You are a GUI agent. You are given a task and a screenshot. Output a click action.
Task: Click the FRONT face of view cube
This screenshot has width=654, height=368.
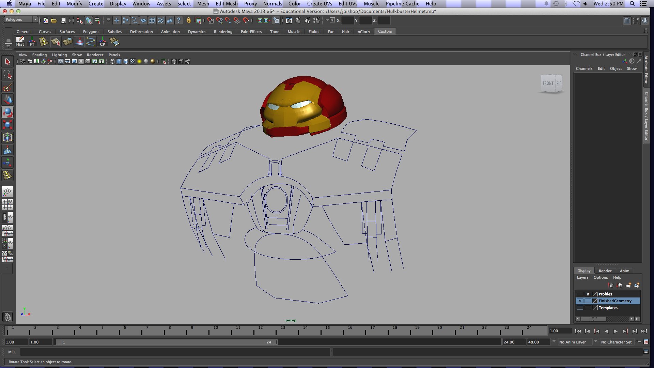(x=548, y=83)
